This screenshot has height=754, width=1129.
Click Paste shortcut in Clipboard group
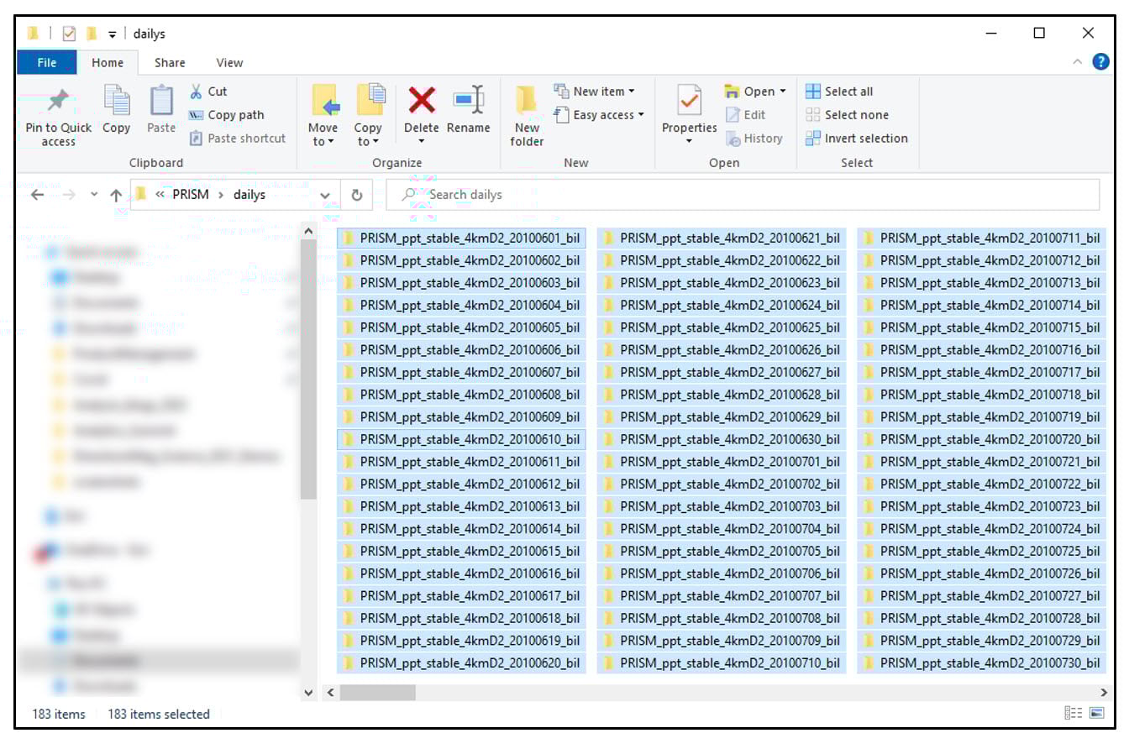(x=238, y=139)
